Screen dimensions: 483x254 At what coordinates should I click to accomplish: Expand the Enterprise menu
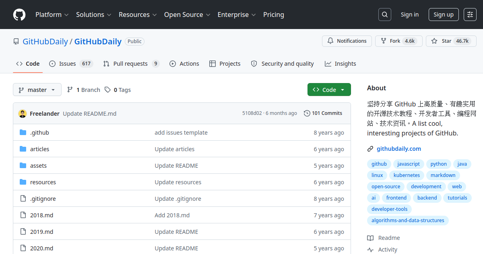[x=237, y=15]
